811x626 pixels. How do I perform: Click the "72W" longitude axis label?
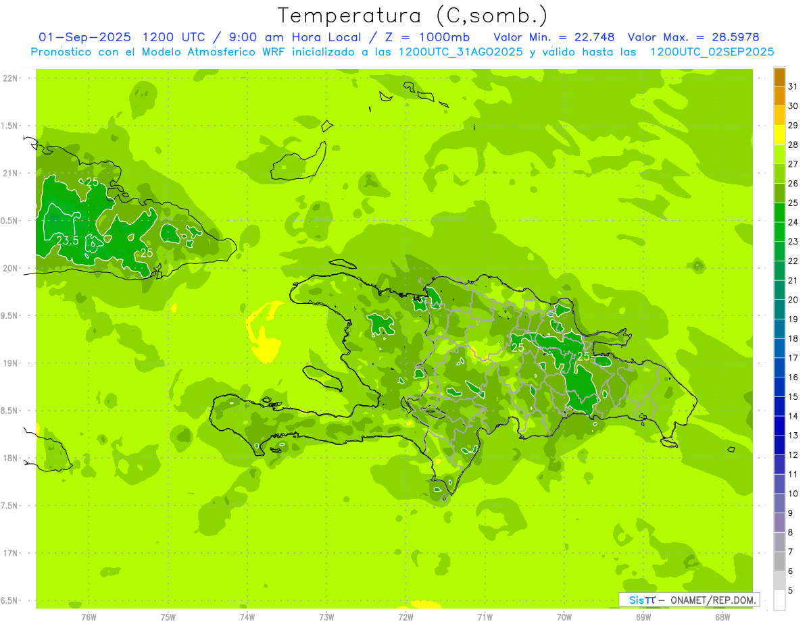point(405,617)
